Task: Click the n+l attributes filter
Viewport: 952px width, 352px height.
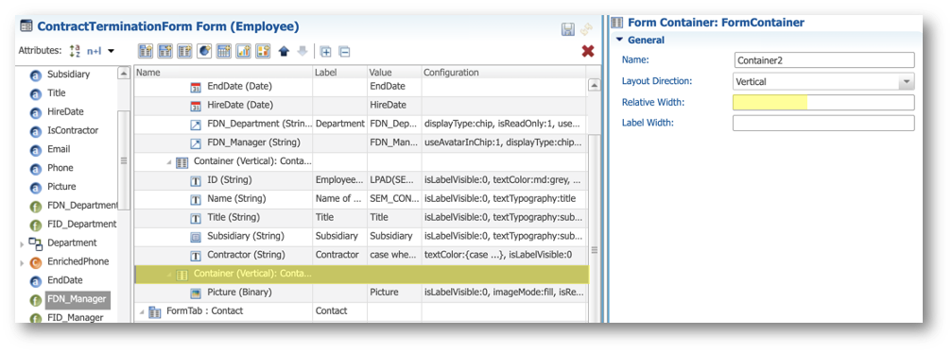Action: (x=95, y=52)
